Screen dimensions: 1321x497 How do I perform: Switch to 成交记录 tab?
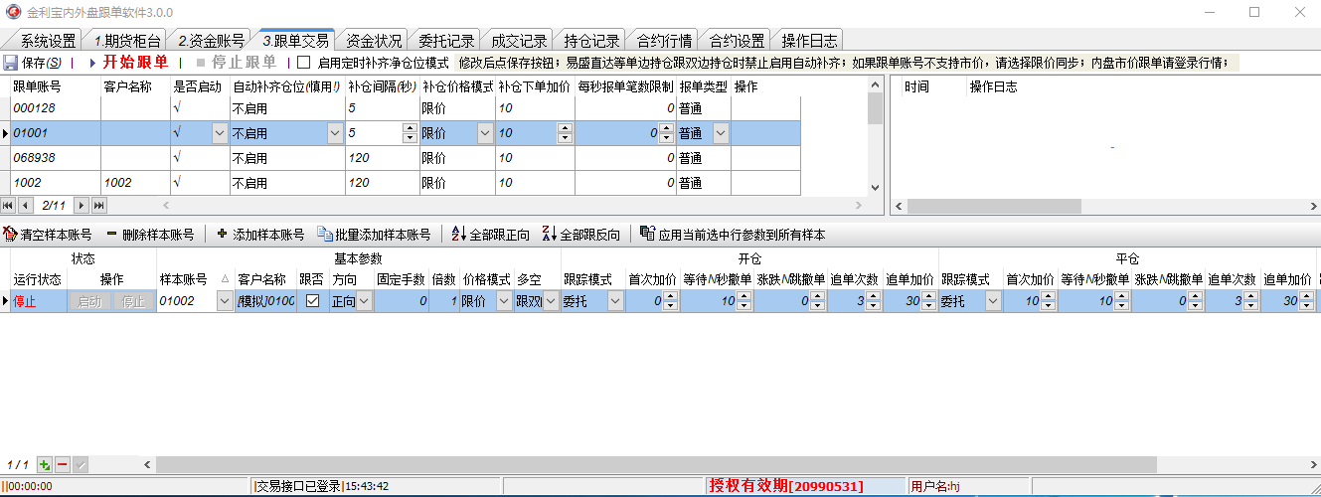[519, 41]
